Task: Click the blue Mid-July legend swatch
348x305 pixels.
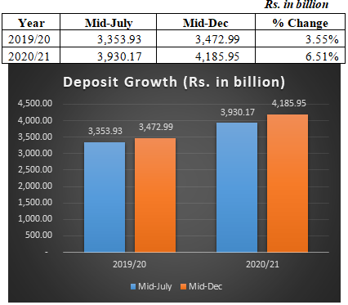Action: [x=133, y=287]
